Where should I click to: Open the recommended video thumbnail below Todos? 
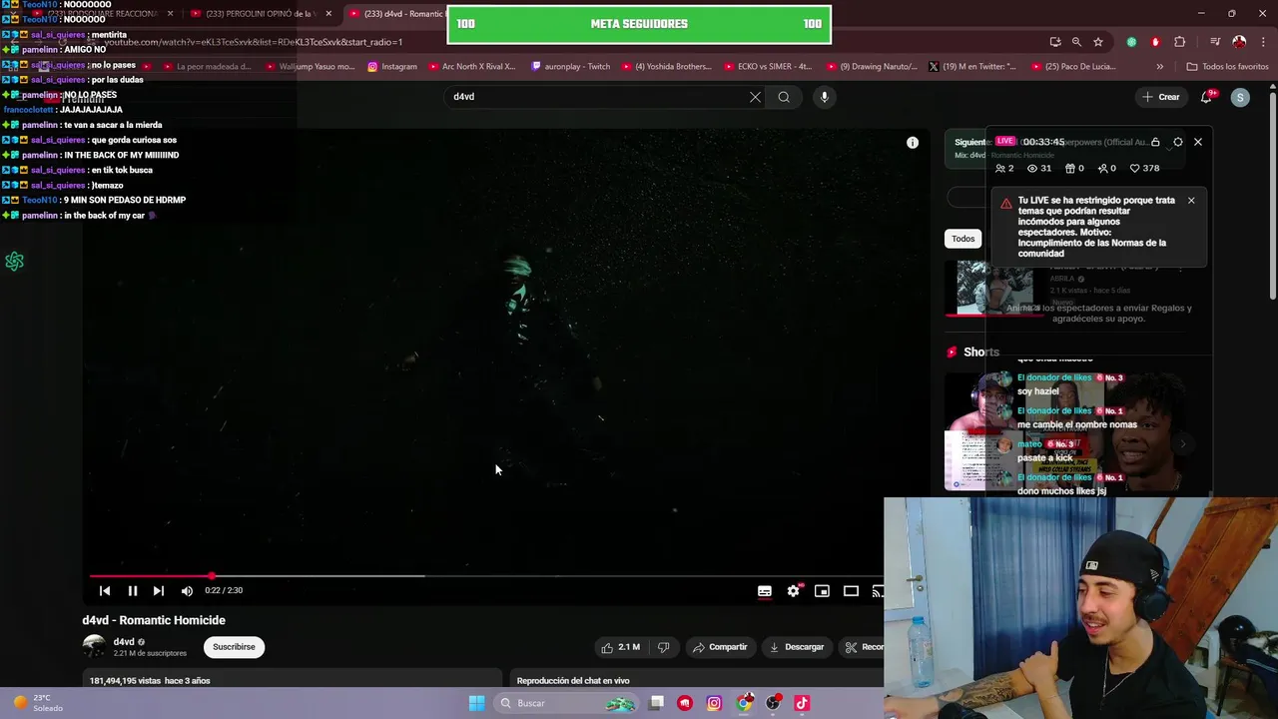(x=994, y=288)
